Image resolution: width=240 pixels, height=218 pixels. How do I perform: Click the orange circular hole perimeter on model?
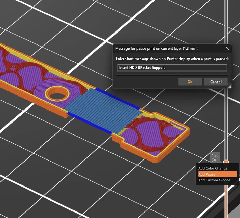[58, 94]
